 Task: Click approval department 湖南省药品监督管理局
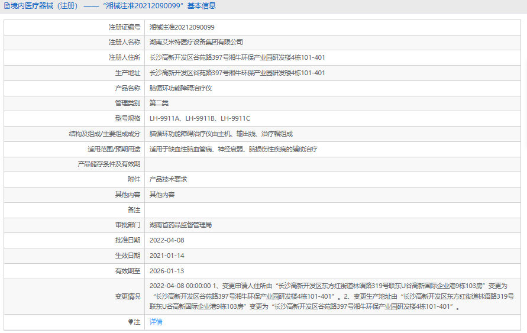coord(181,225)
